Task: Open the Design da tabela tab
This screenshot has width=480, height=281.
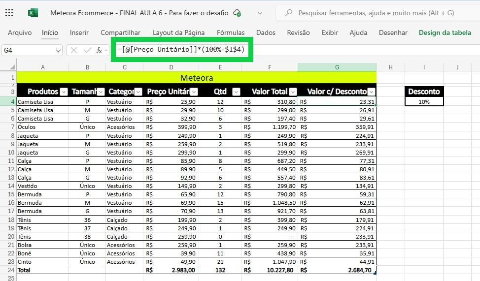Action: click(445, 32)
